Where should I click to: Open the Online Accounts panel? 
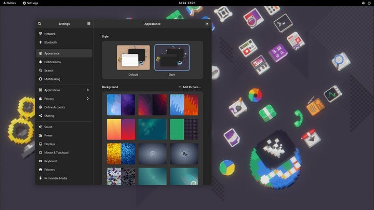click(x=64, y=107)
